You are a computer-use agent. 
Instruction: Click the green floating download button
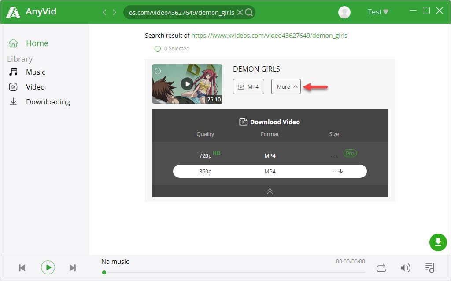pyautogui.click(x=438, y=242)
